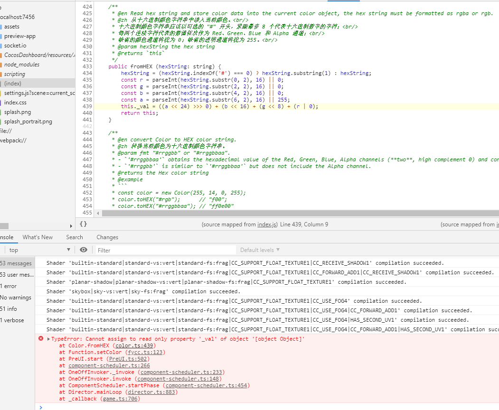499x410 pixels.
Task: Open the splash.png file
Action: (17, 112)
